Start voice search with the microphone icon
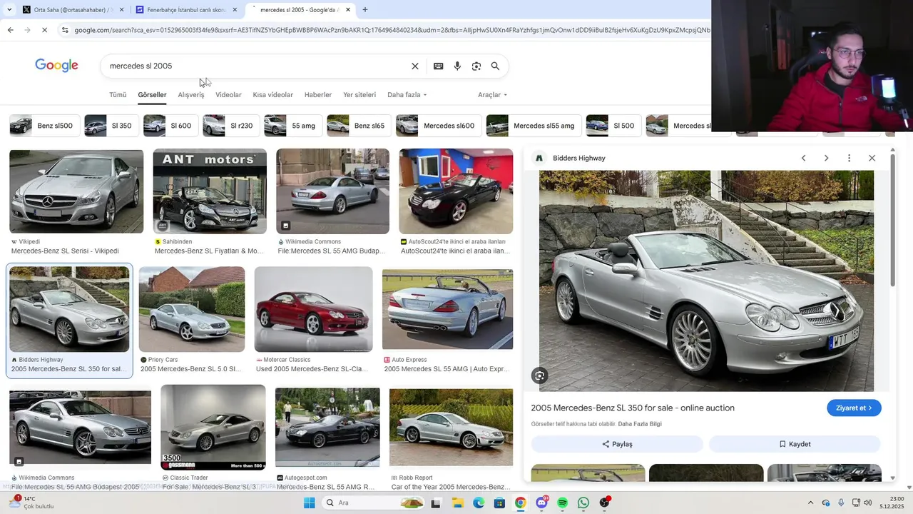913x514 pixels. tap(457, 66)
